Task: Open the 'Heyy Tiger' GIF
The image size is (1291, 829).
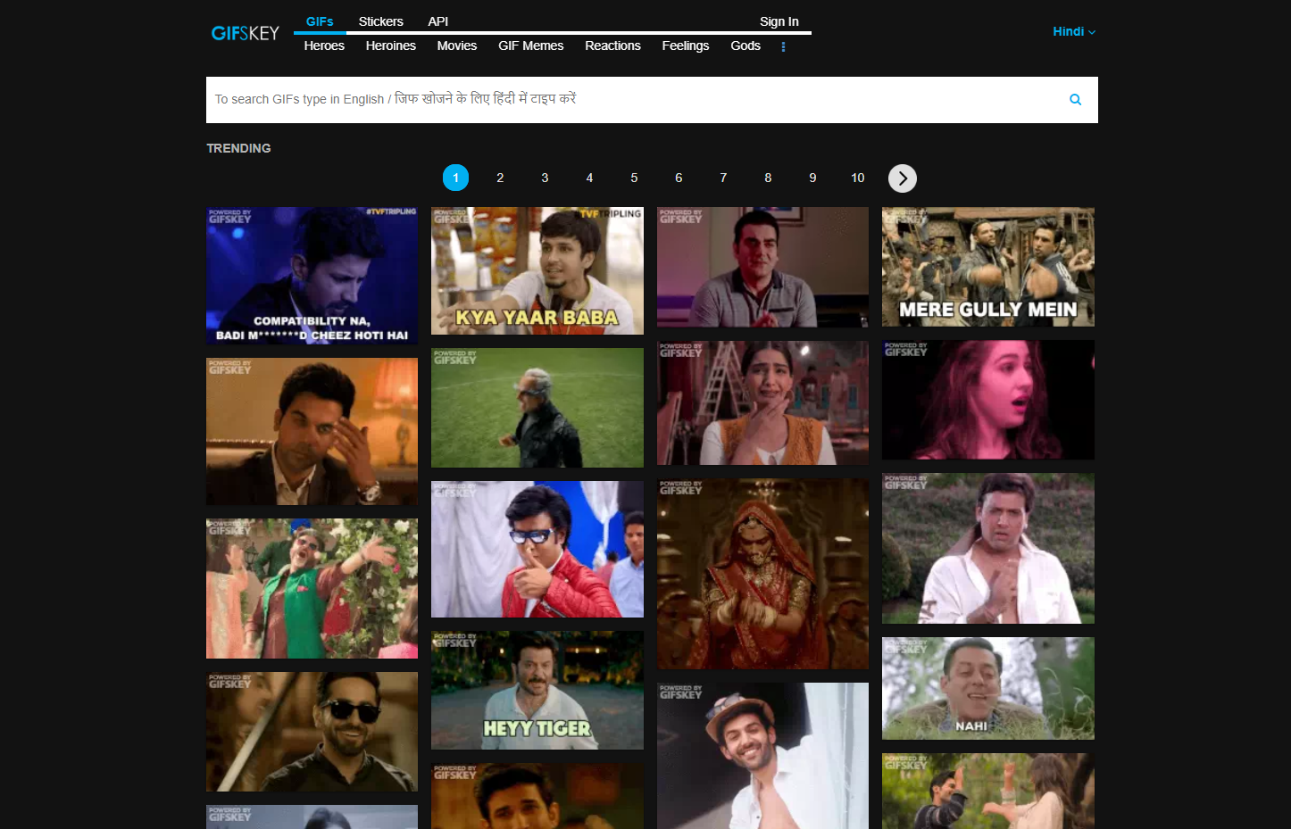Action: [x=537, y=691]
